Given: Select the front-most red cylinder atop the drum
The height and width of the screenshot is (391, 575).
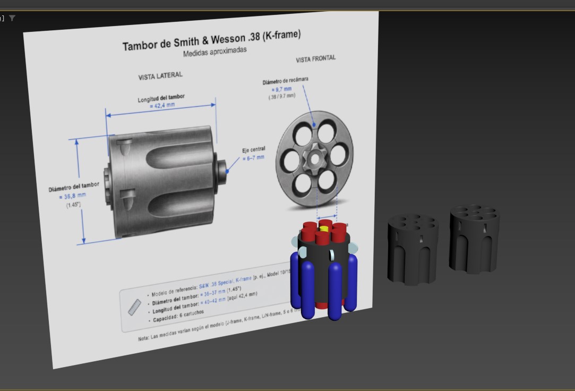Looking at the screenshot, I should [x=323, y=237].
